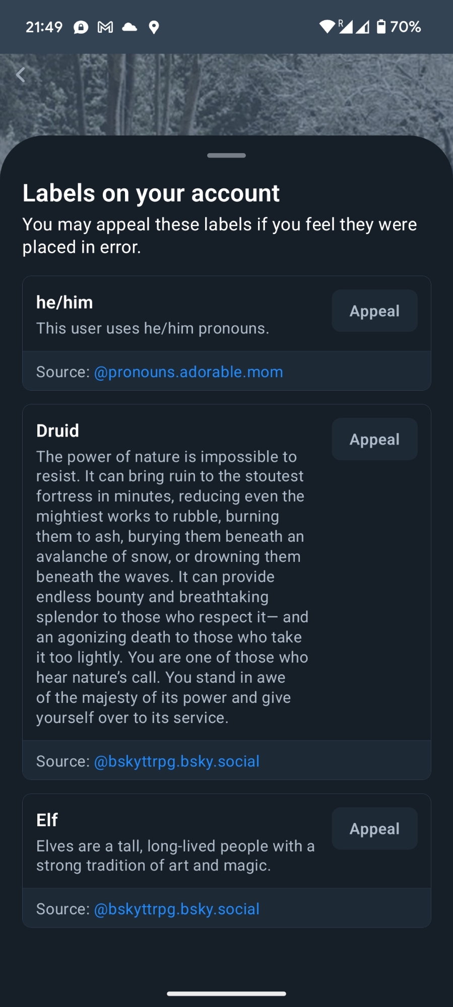The height and width of the screenshot is (1007, 453).
Task: Tap the bottom navigation home bar
Action: pyautogui.click(x=226, y=993)
